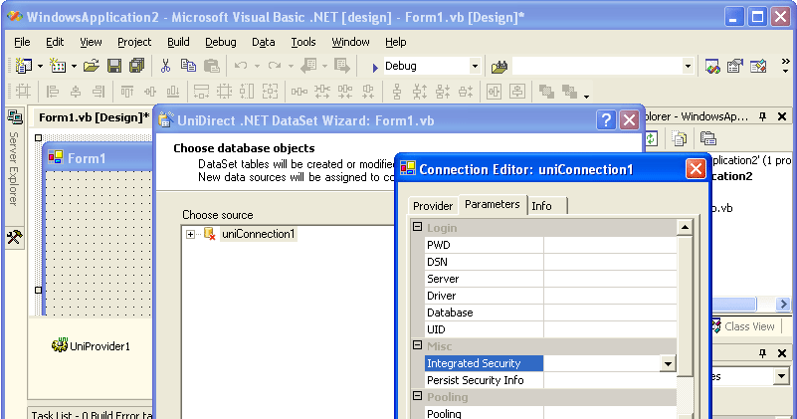Viewport: 797px width, 419px height.
Task: Open the Debug configuration dropdown
Action: [x=474, y=66]
